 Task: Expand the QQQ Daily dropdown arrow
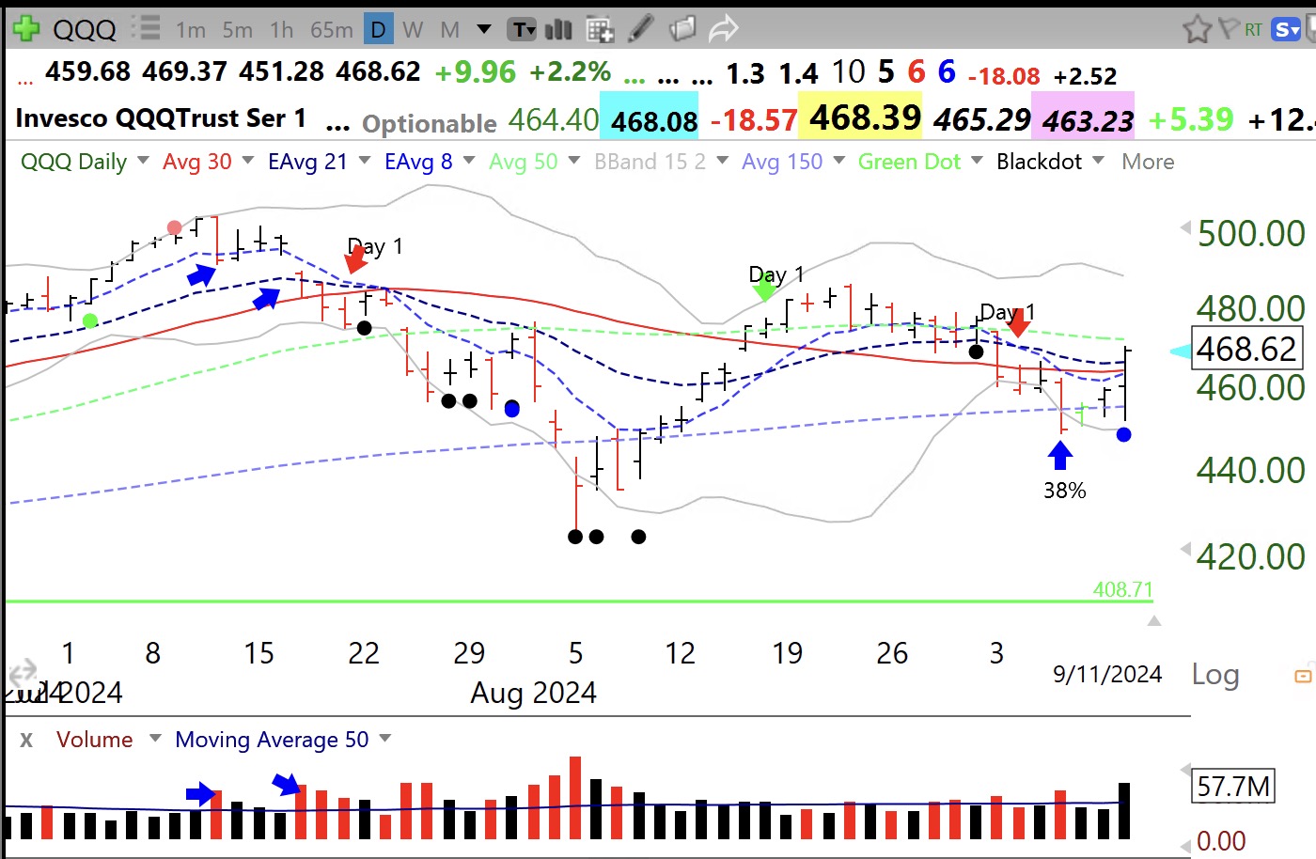(143, 161)
